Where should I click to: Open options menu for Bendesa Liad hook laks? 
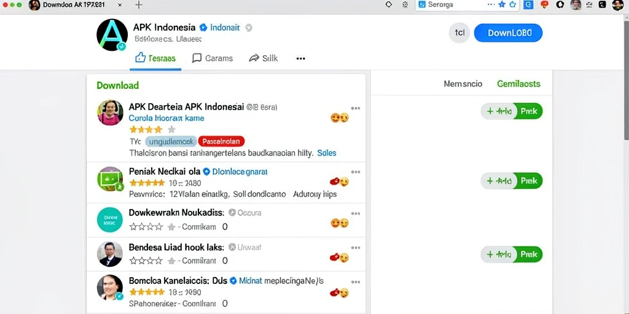click(x=356, y=248)
